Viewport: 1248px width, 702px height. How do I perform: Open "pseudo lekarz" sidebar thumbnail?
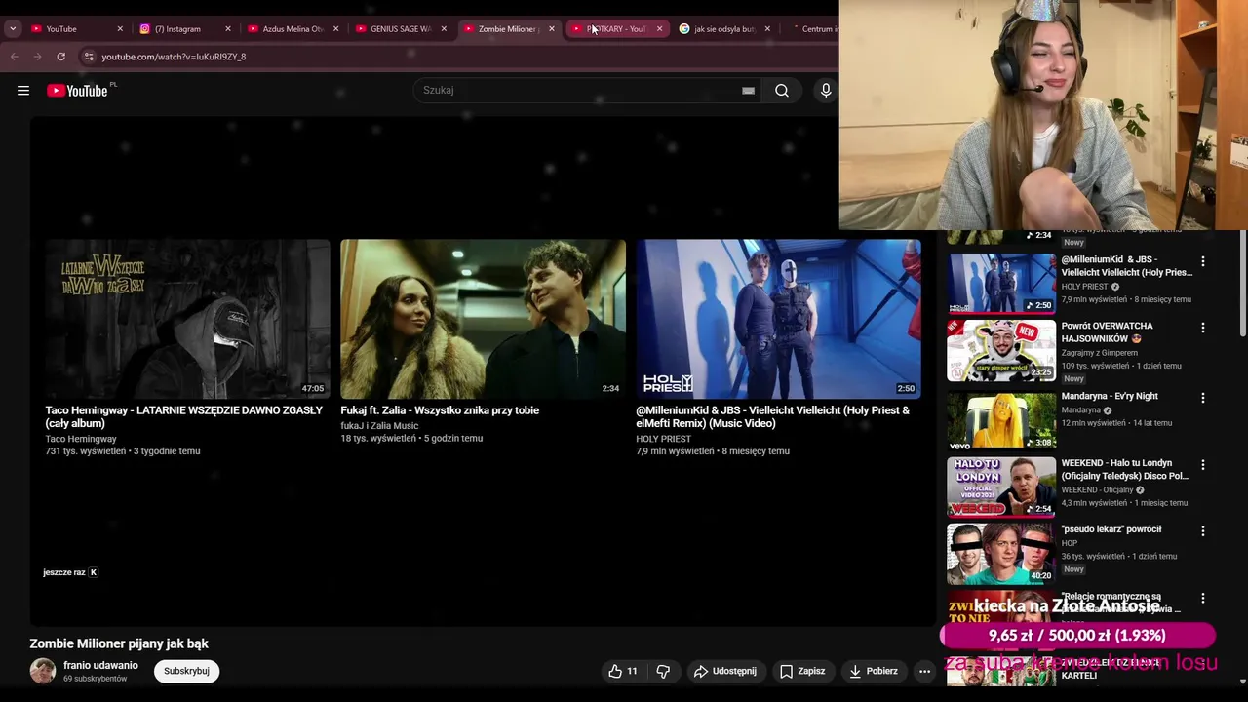pos(1001,553)
